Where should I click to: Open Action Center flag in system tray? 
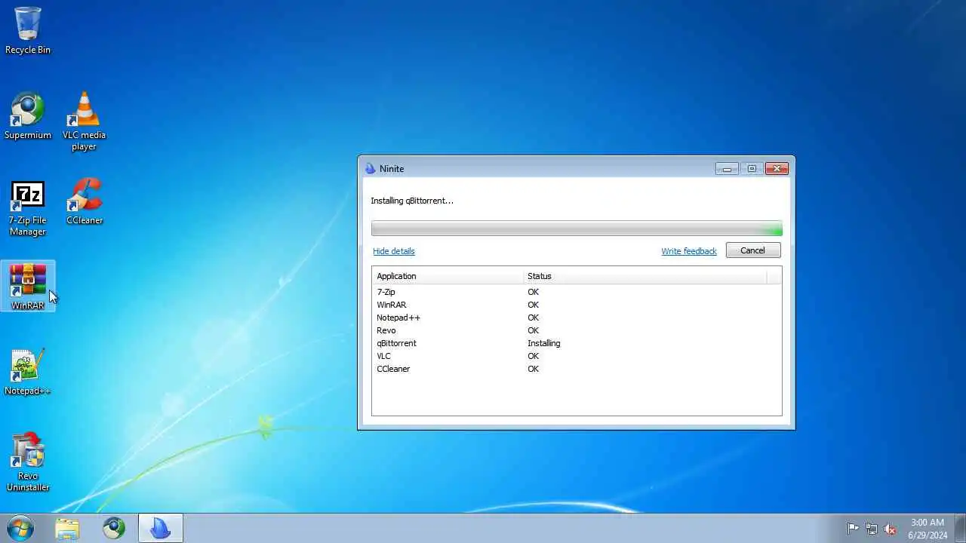click(x=853, y=529)
